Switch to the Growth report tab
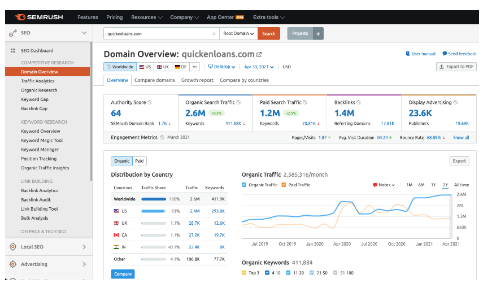This screenshot has height=288, width=483. pos(197,80)
